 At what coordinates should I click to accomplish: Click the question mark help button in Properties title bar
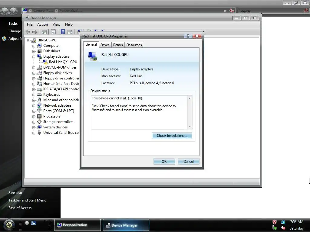tap(188, 36)
